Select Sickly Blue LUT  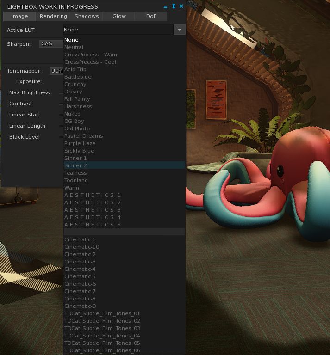click(x=124, y=151)
